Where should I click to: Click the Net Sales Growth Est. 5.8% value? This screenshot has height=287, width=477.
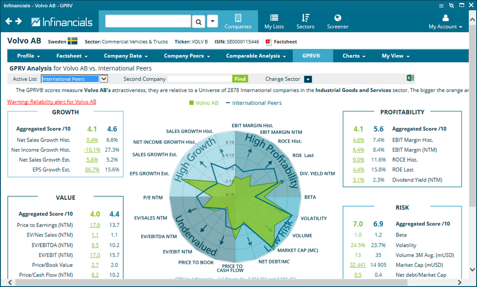92,160
